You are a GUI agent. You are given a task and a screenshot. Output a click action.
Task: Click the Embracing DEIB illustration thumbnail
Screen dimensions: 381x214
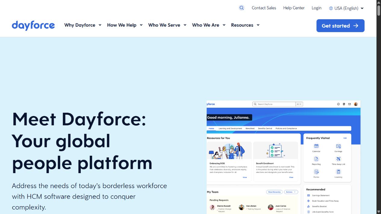pyautogui.click(x=230, y=151)
